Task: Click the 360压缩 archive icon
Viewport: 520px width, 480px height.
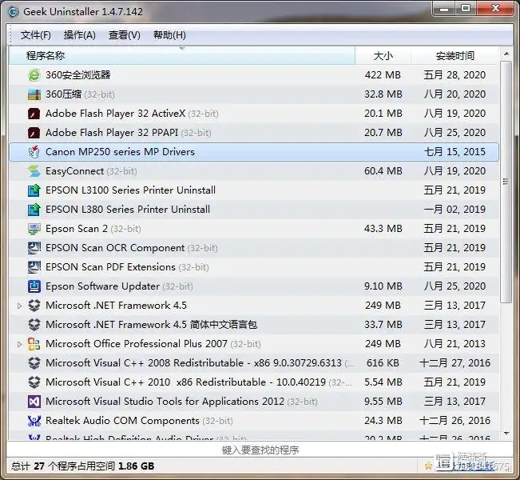Action: 34,94
